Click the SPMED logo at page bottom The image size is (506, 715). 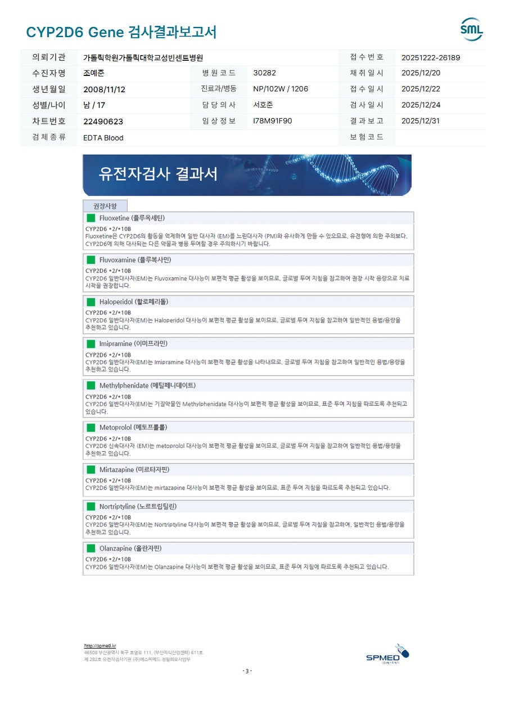[387, 655]
